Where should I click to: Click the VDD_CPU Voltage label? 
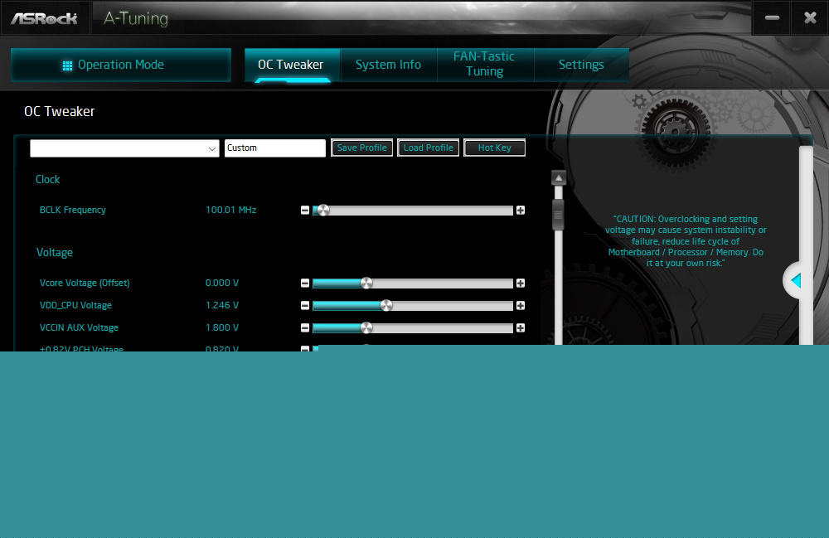point(75,305)
